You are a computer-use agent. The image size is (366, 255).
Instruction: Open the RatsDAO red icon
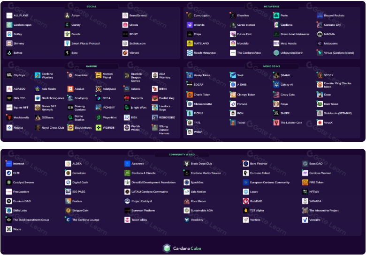coord(246,201)
